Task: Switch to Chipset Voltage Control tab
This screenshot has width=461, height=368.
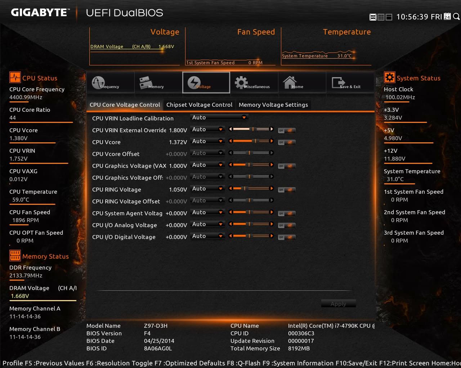Action: click(199, 105)
